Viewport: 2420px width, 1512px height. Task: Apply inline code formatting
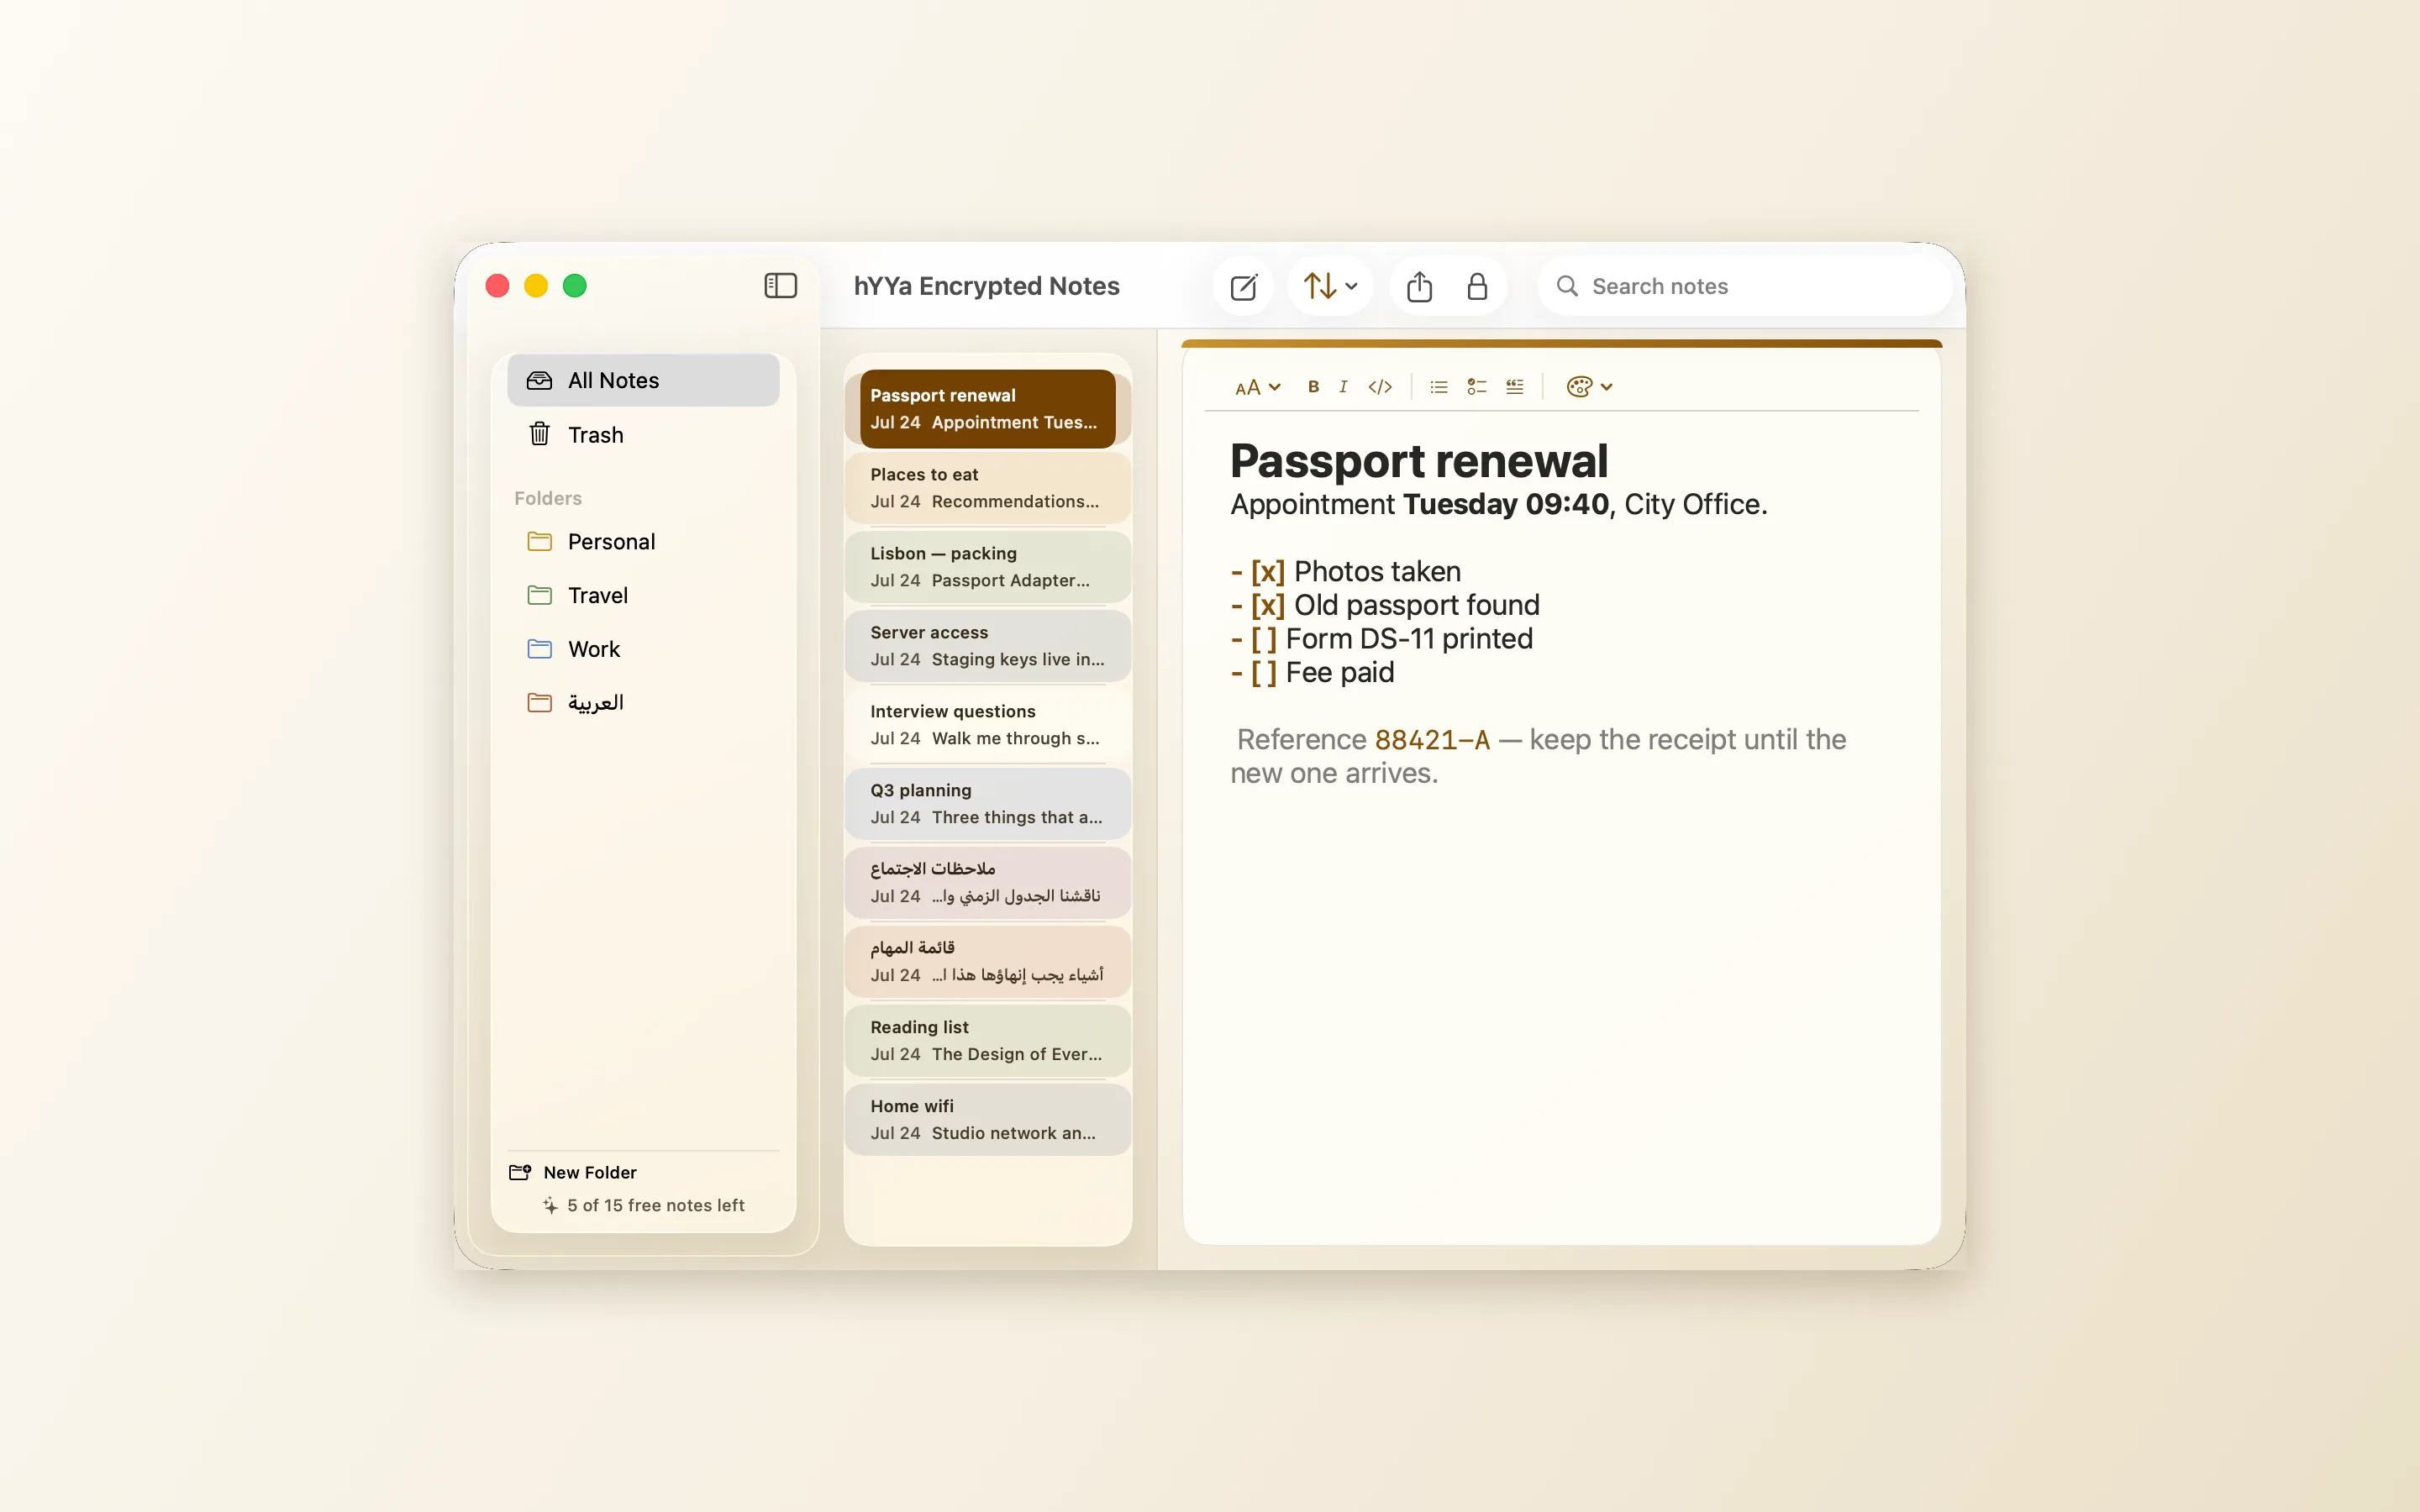1380,387
